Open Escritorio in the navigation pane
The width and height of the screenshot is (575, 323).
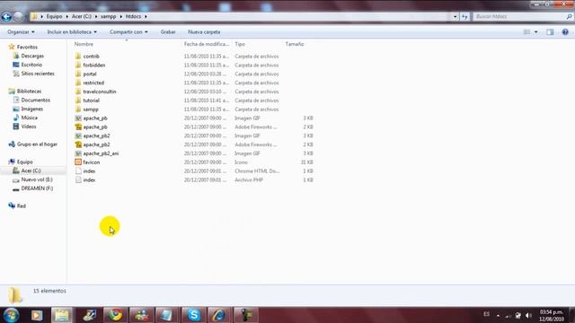pyautogui.click(x=31, y=65)
